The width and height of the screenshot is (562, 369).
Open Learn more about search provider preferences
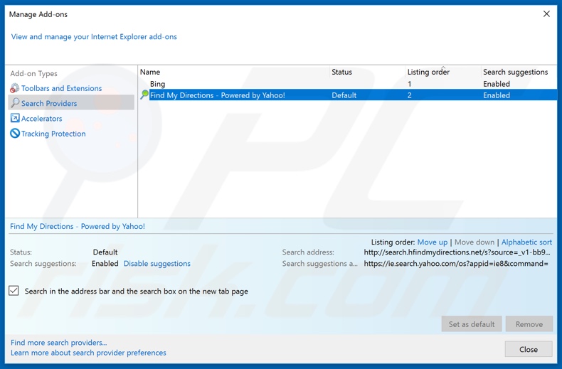88,353
